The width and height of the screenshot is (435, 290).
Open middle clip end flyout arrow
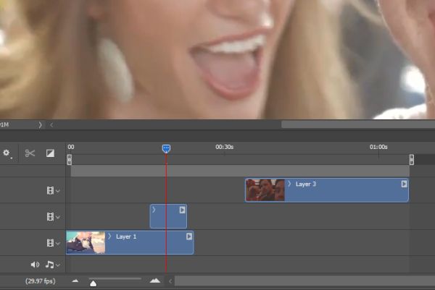click(x=182, y=210)
